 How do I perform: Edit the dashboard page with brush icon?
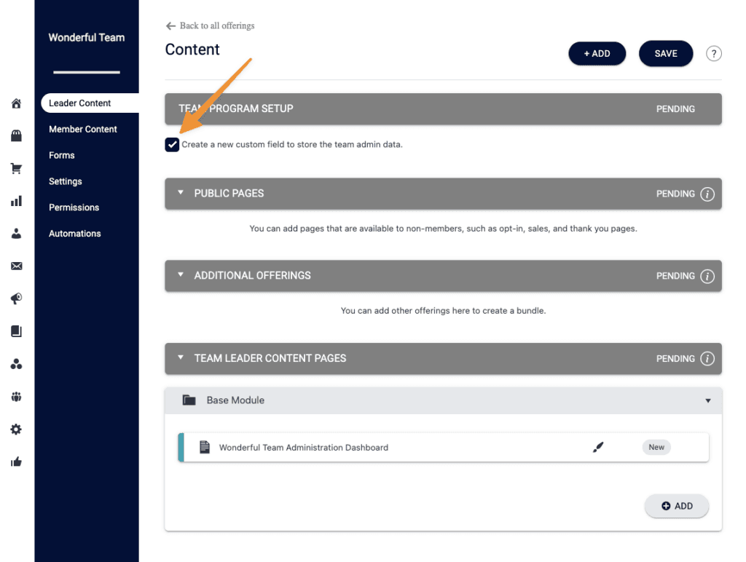(x=598, y=448)
